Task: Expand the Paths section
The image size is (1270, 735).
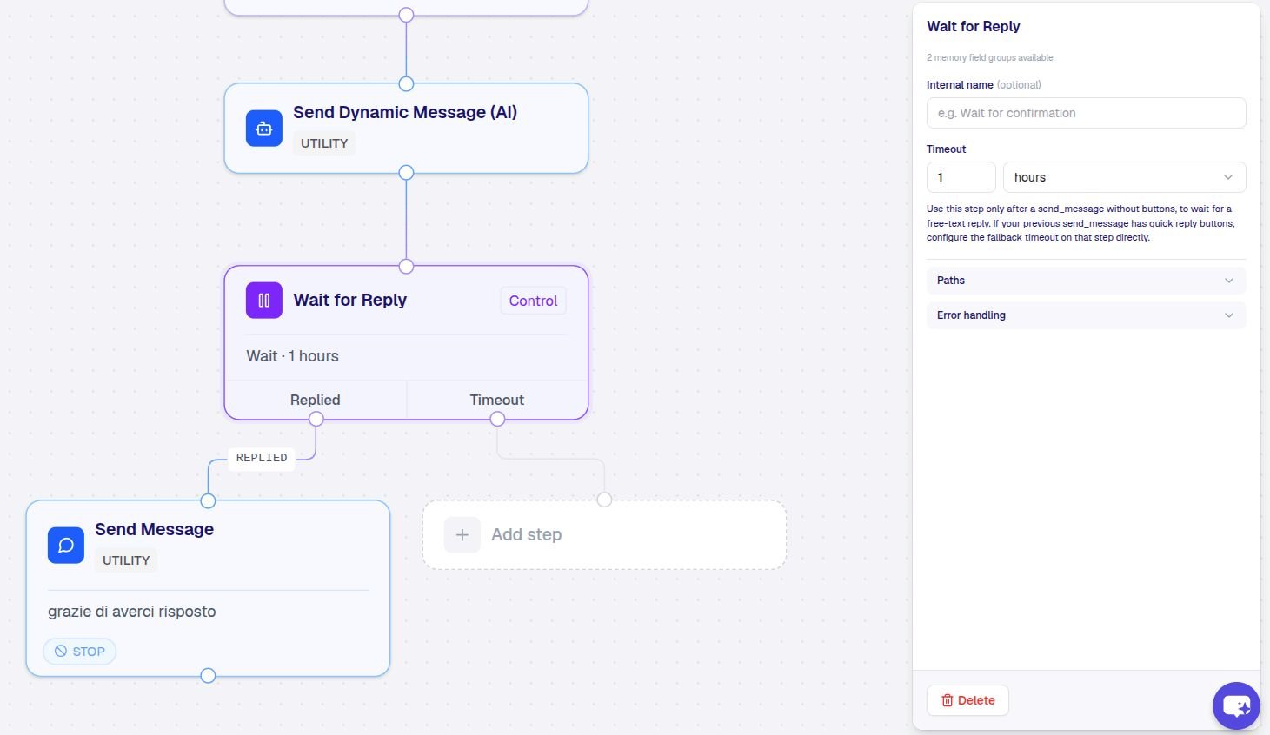Action: coord(1086,281)
